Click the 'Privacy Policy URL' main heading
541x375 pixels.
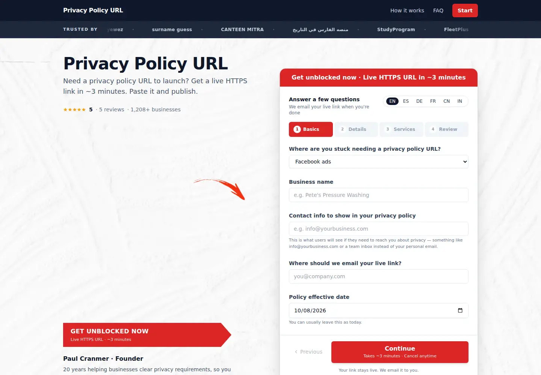pos(146,63)
